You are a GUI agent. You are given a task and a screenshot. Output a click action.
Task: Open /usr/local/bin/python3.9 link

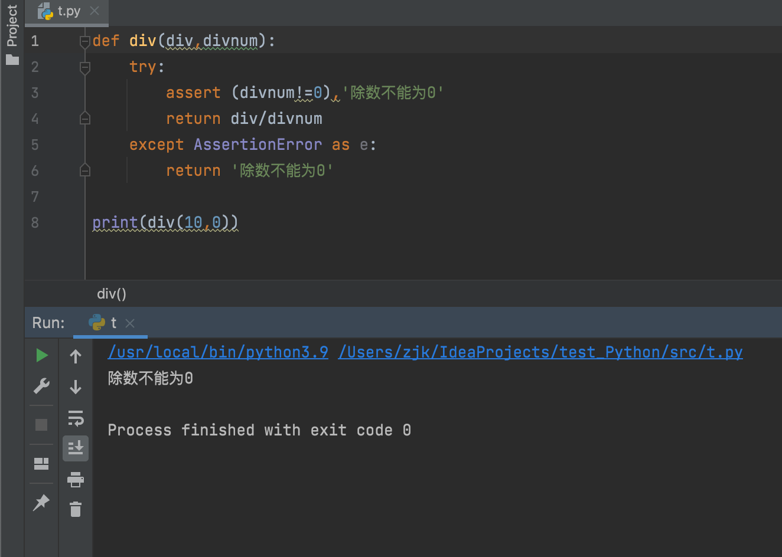click(x=218, y=352)
